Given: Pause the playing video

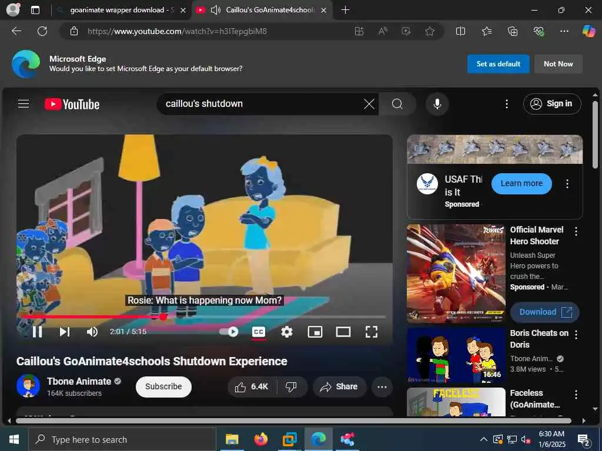Looking at the screenshot, I should tap(37, 332).
